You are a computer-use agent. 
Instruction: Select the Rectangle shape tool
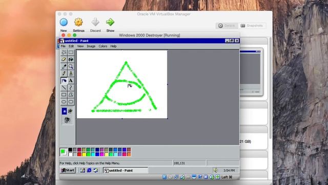[x=64, y=95]
